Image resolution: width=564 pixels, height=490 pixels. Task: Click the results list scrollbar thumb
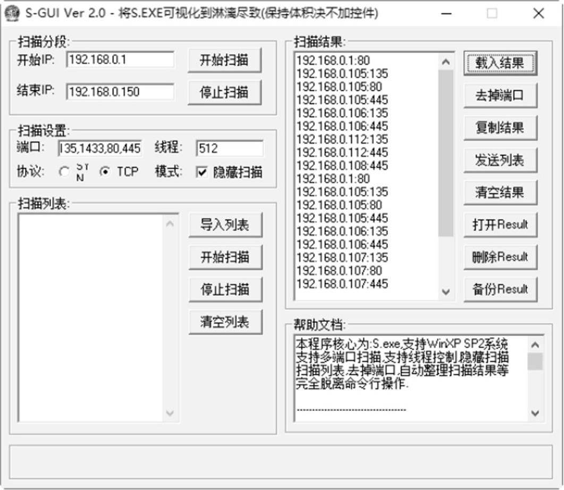[x=446, y=153]
